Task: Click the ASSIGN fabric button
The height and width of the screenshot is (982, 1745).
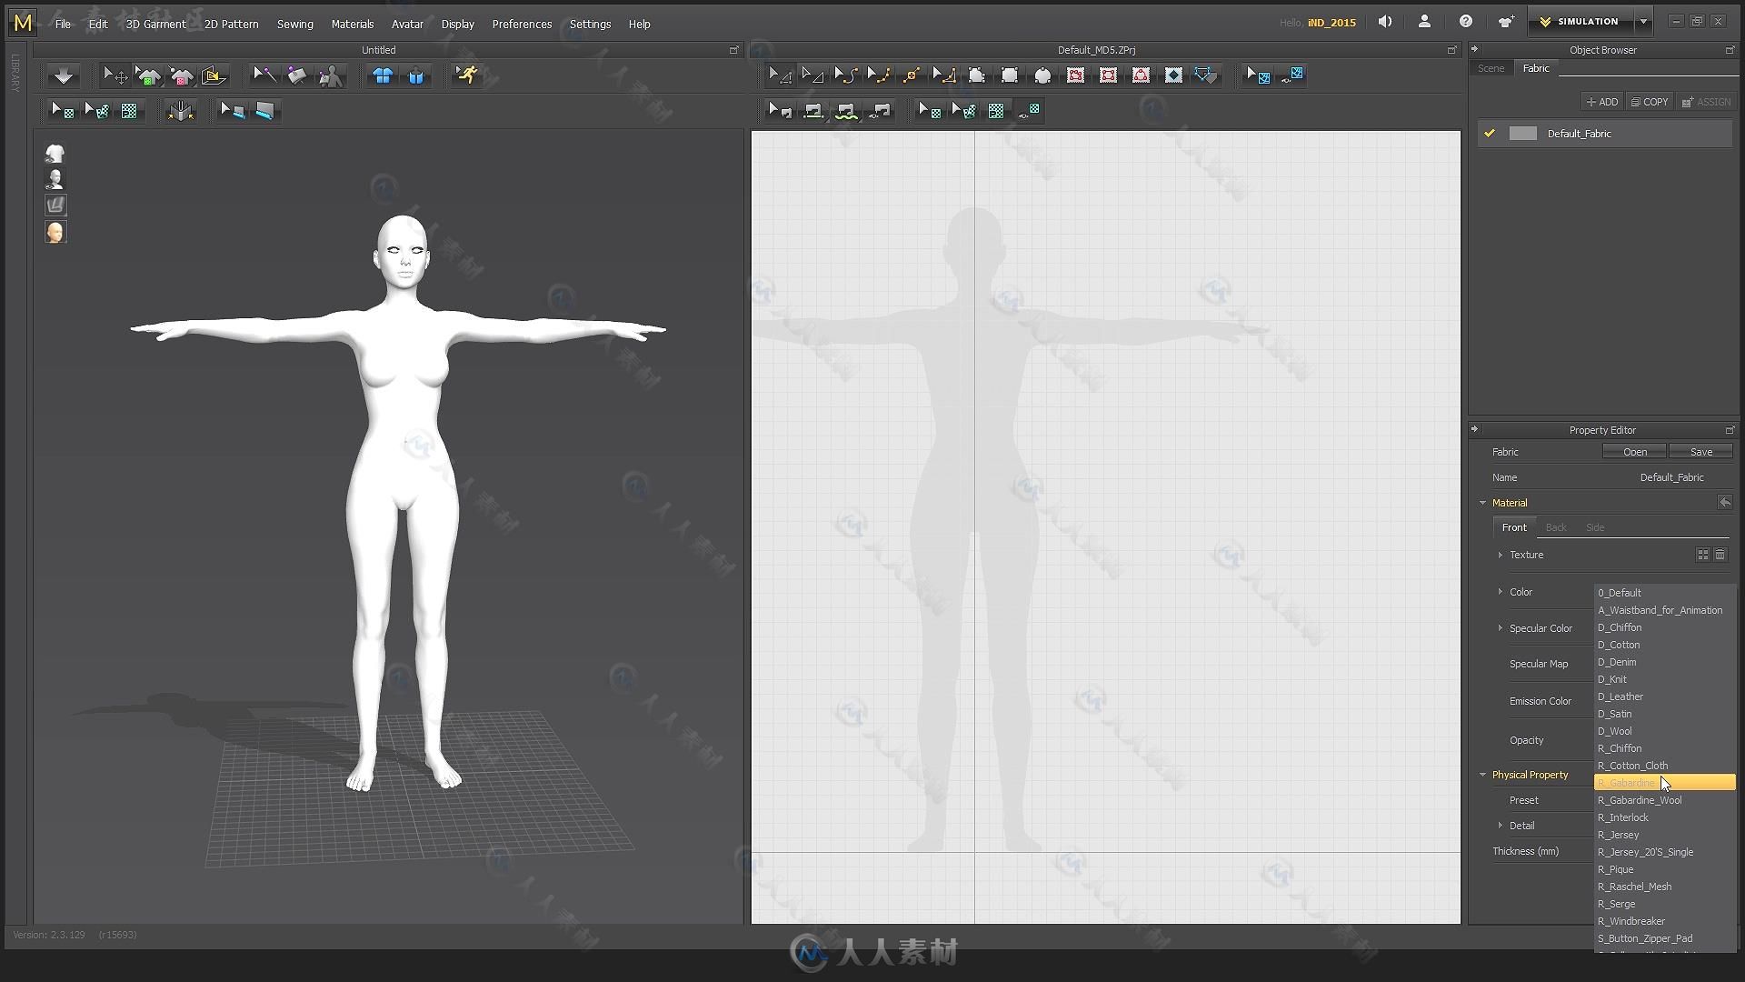Action: click(x=1706, y=102)
